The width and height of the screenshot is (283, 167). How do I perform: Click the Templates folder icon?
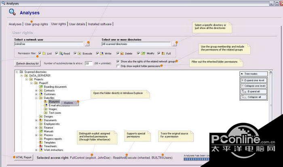click(41, 142)
